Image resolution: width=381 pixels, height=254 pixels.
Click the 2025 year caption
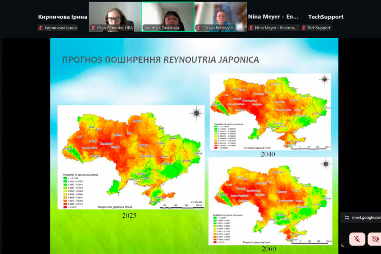point(129,215)
